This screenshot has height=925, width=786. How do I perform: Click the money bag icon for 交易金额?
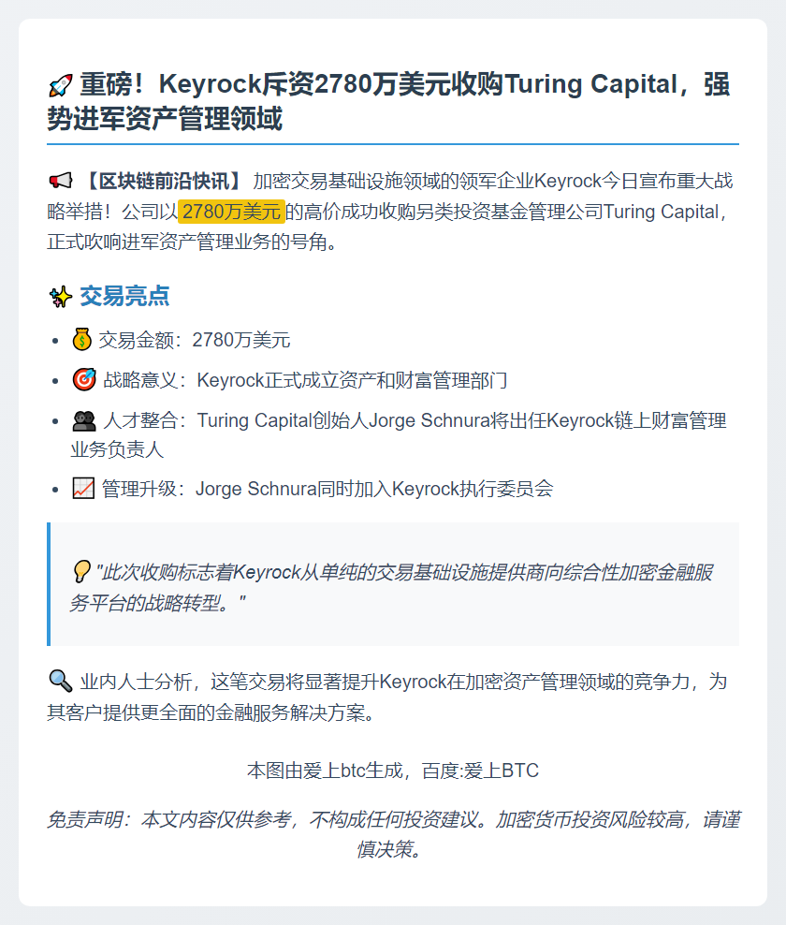(x=82, y=340)
